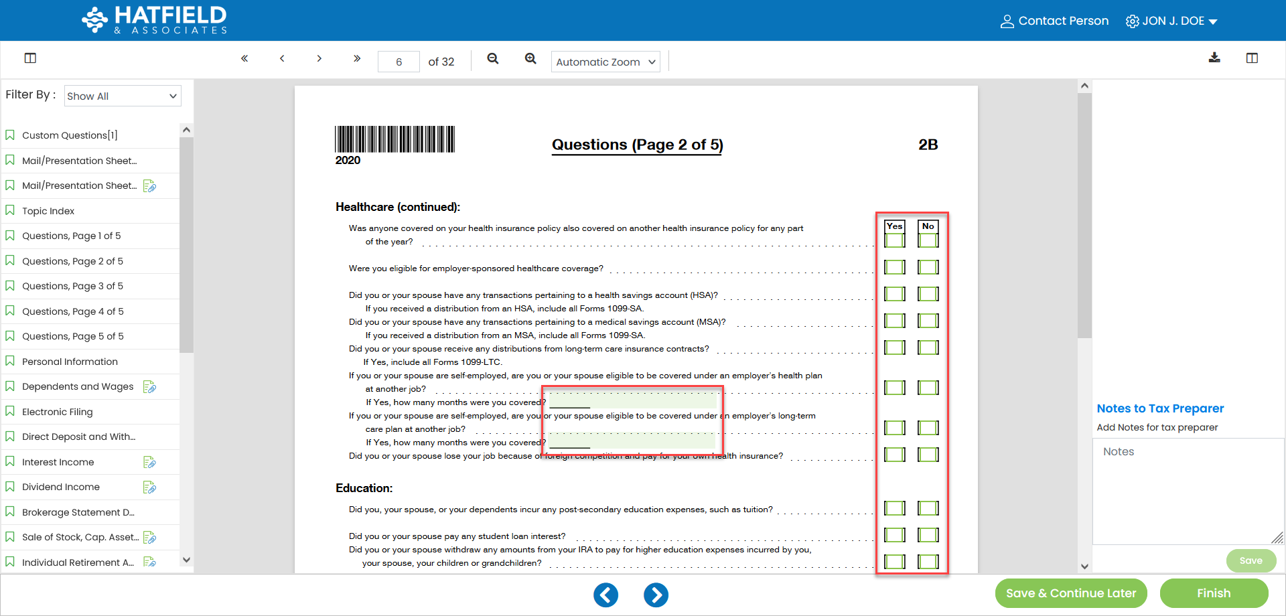
Task: Click the edit icon beside Interest Income
Action: coord(149,462)
